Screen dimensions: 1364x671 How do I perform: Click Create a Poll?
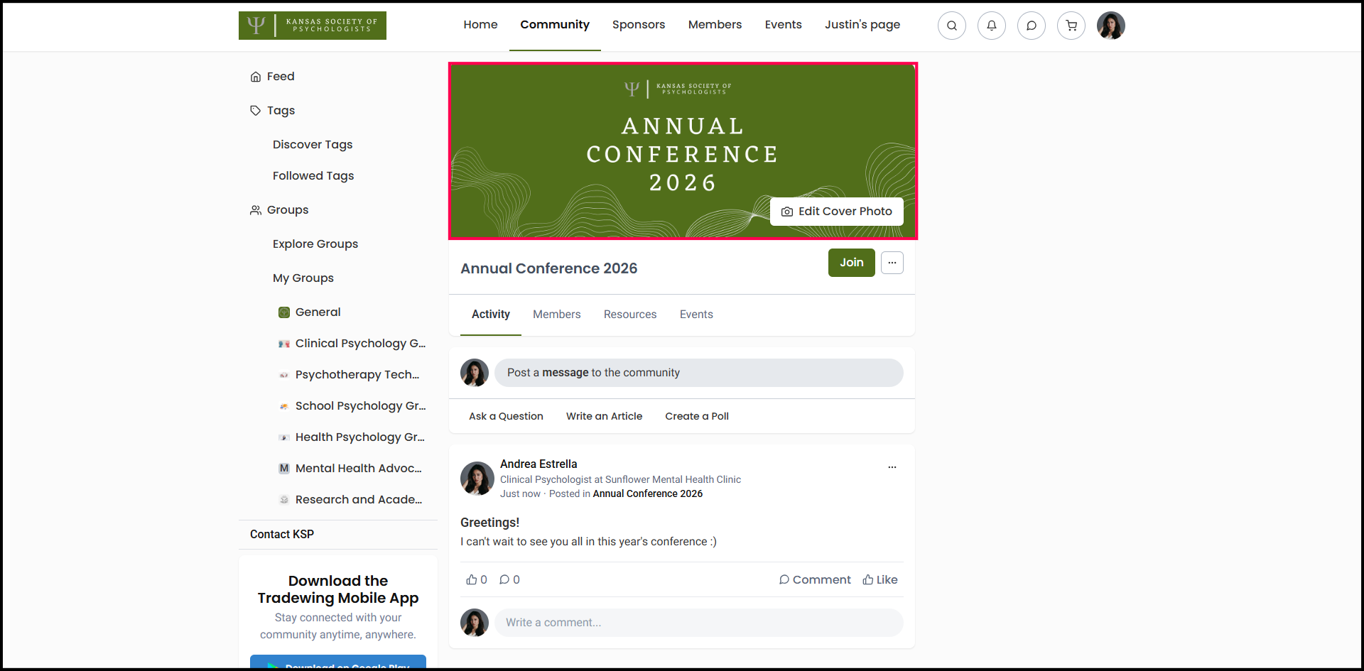[x=696, y=416]
